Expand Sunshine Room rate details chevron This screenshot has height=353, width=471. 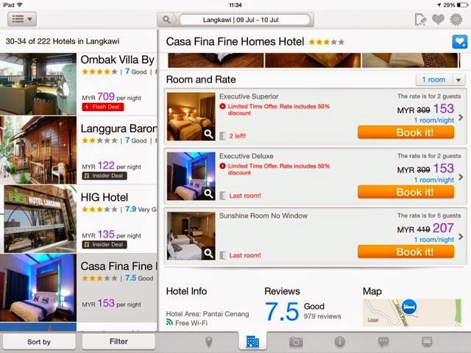[461, 237]
